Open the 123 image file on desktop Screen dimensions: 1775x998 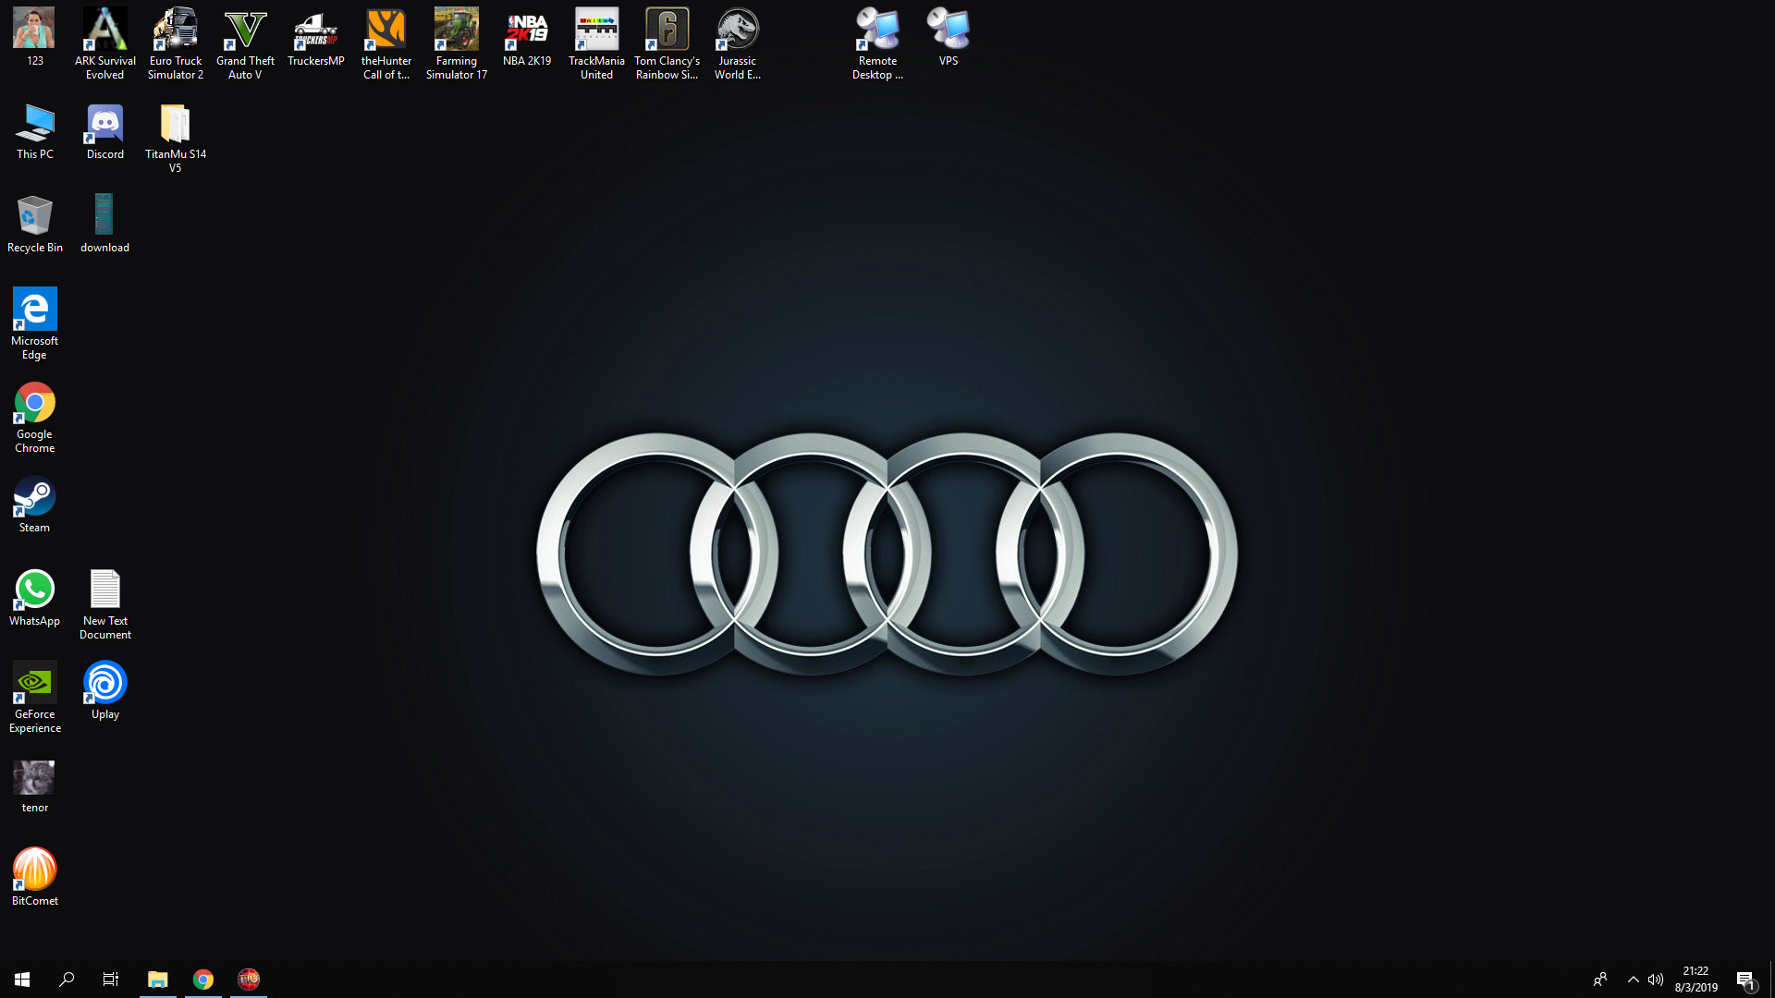pos(34,38)
